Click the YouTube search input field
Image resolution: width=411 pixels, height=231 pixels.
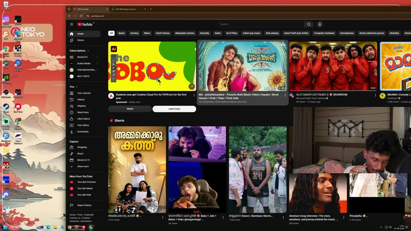click(x=261, y=24)
